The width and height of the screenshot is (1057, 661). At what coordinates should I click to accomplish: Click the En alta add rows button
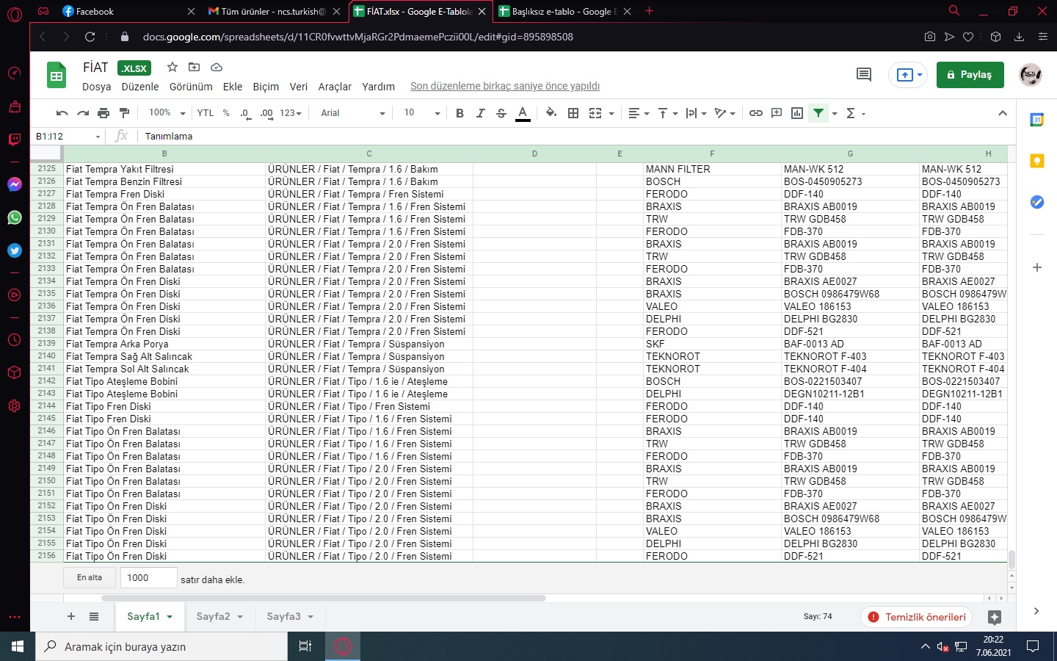click(90, 577)
